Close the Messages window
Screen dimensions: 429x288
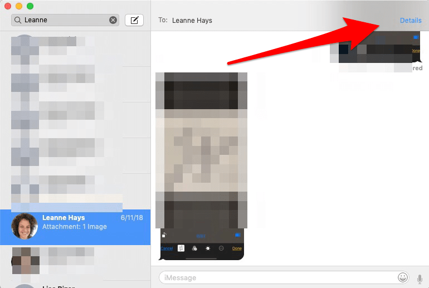(x=8, y=6)
